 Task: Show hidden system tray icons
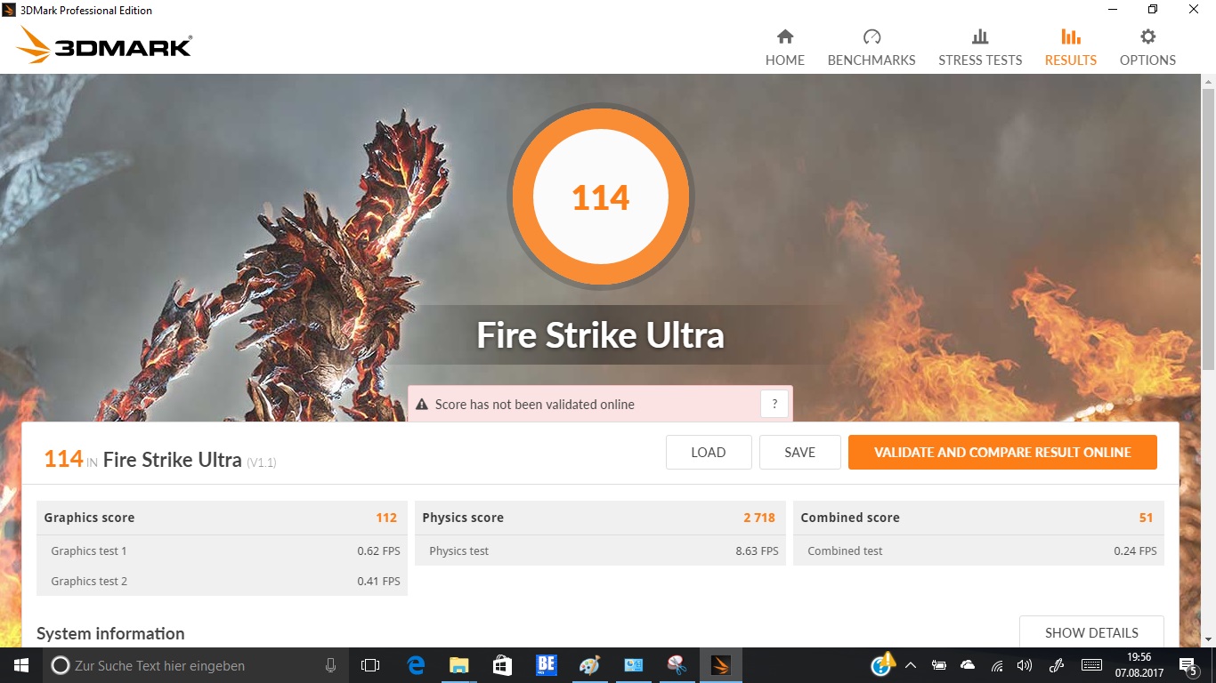(x=911, y=665)
